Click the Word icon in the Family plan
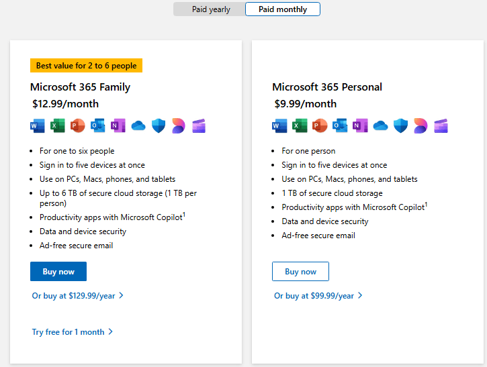The width and height of the screenshot is (487, 367). pyautogui.click(x=38, y=126)
